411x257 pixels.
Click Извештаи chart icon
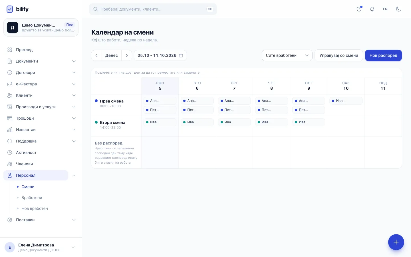click(10, 130)
